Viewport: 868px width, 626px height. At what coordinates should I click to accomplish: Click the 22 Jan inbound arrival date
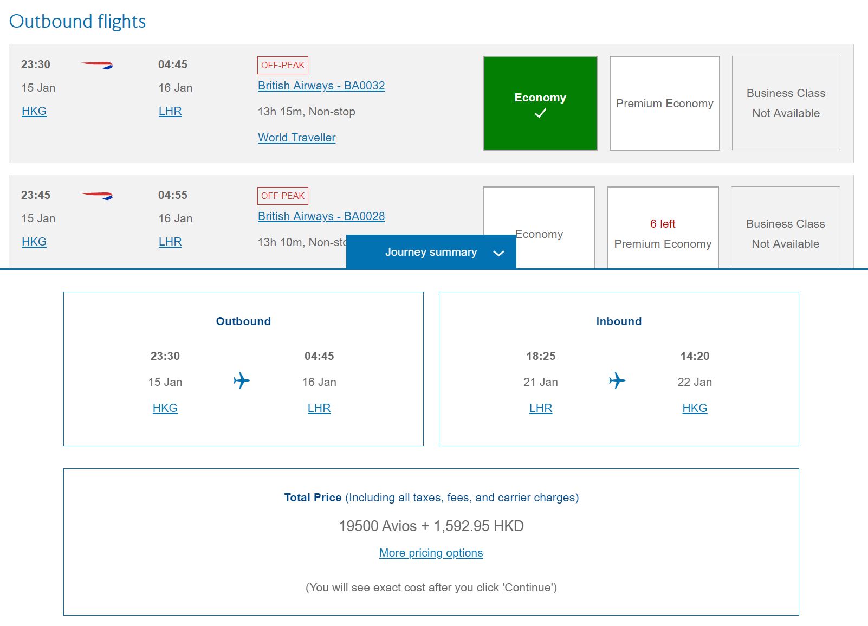pyautogui.click(x=695, y=382)
